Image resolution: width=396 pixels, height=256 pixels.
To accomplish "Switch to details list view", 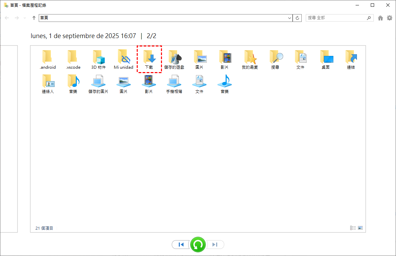I will pyautogui.click(x=353, y=228).
